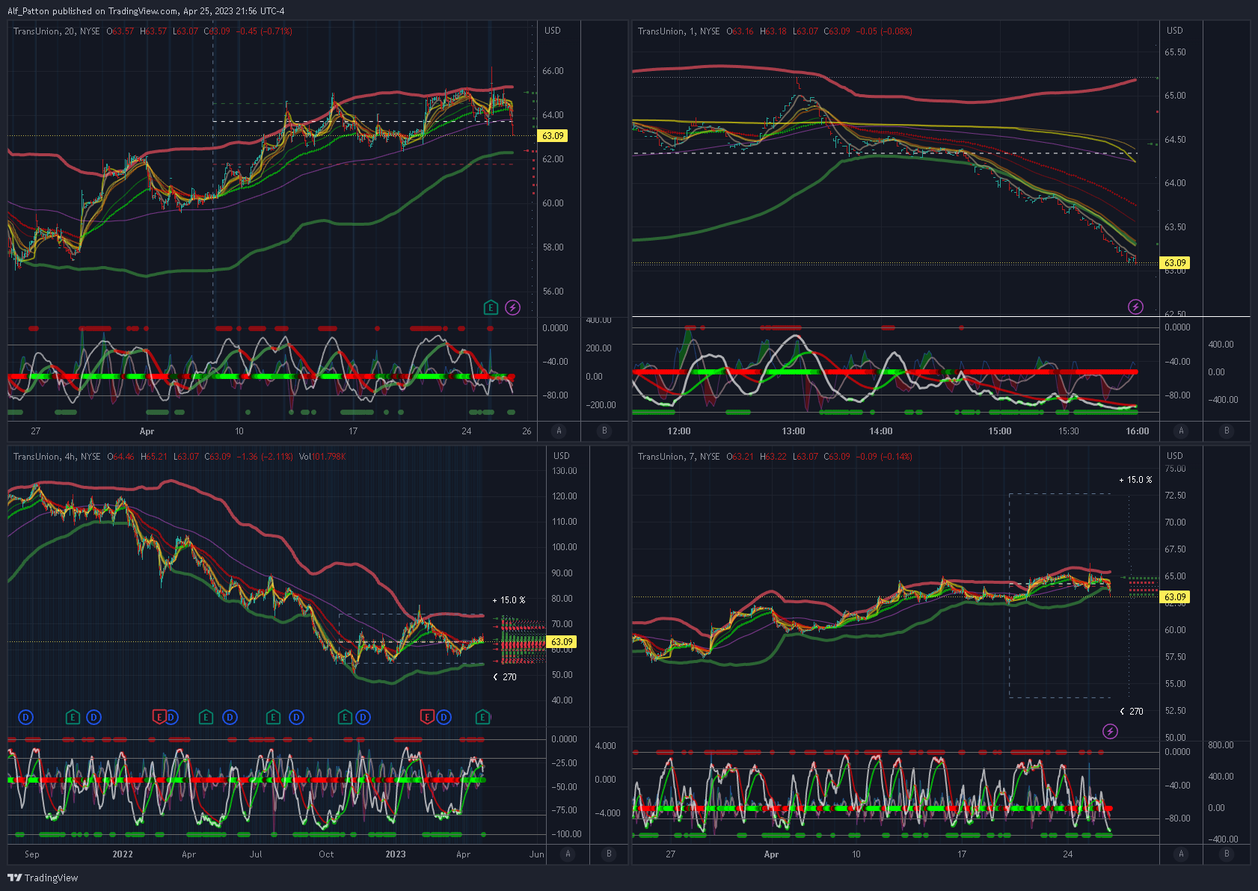Click the '72.50' price level on 7-minute chart
The width and height of the screenshot is (1258, 891).
[x=1175, y=496]
